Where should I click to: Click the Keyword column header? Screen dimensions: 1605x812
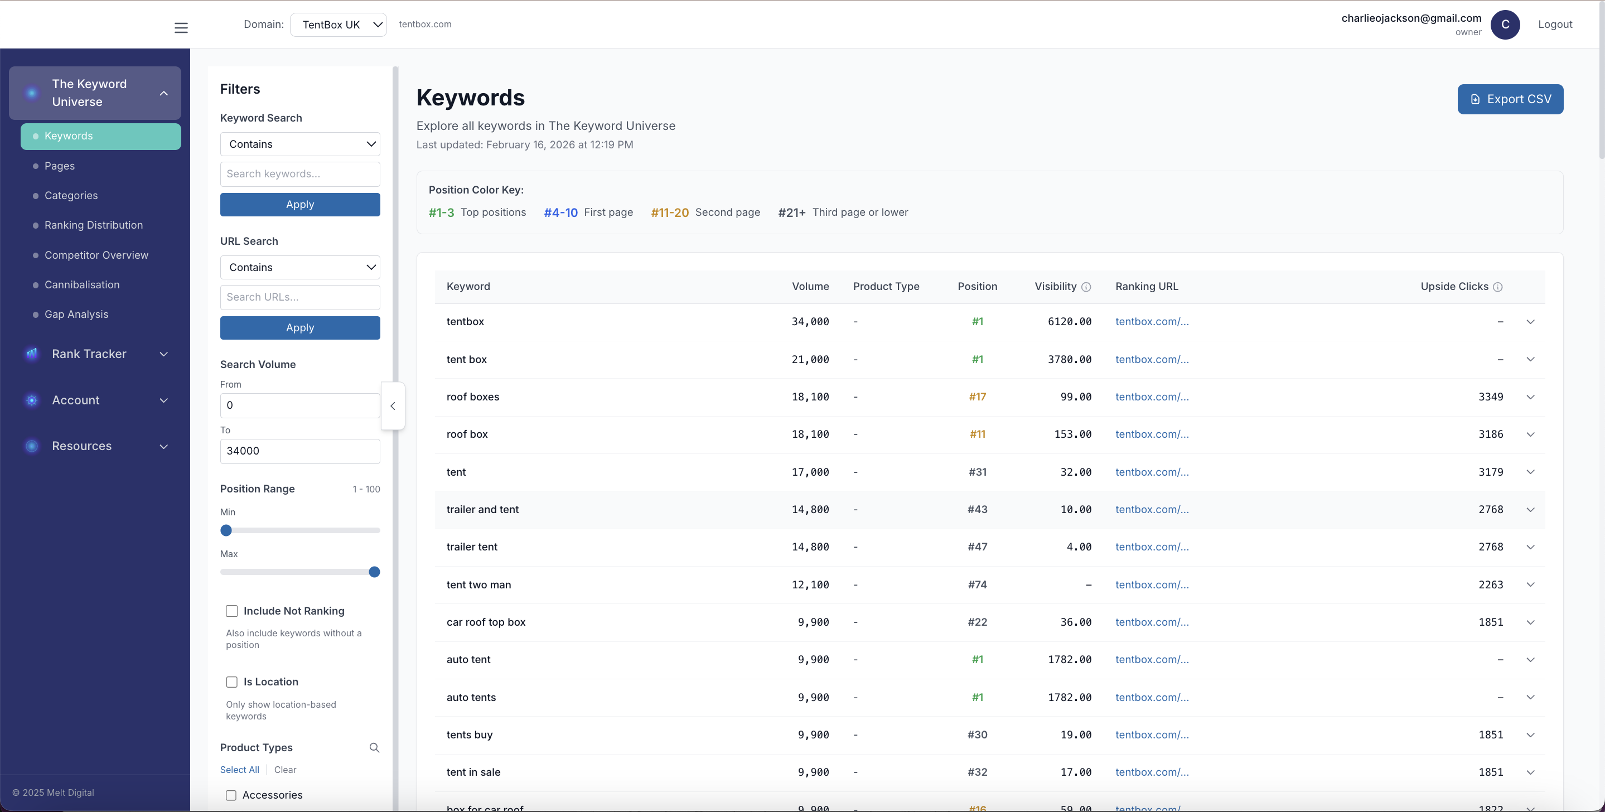click(468, 287)
